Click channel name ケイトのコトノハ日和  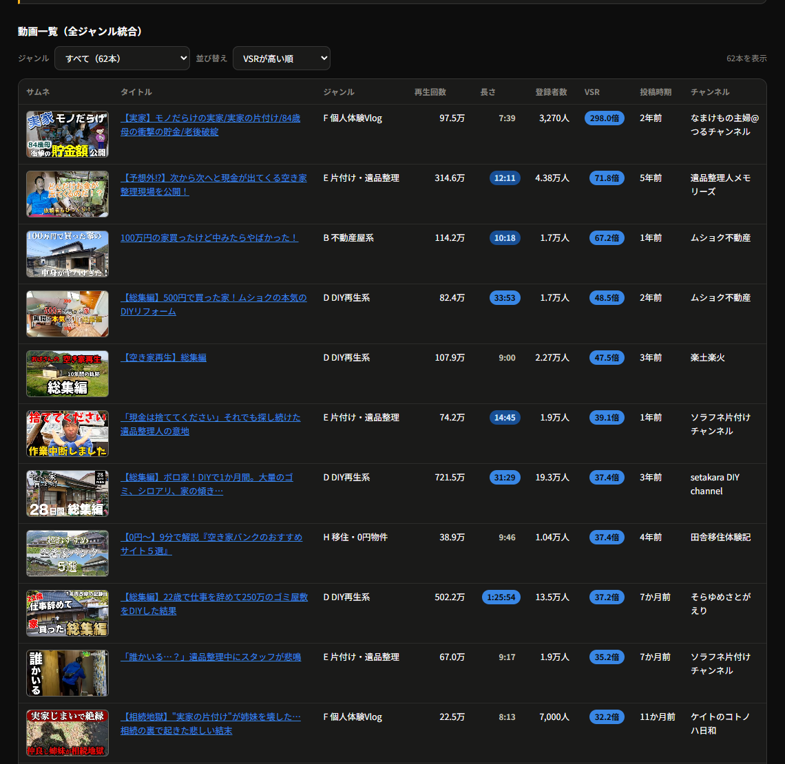point(720,723)
